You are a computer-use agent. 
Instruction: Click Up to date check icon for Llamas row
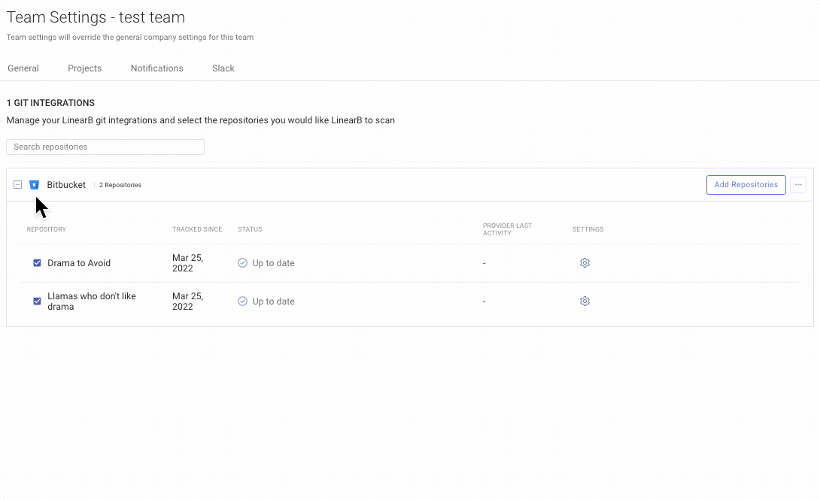(243, 301)
